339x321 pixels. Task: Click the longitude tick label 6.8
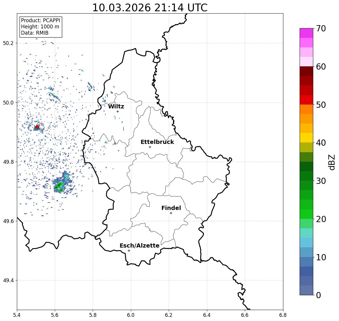click(x=283, y=315)
